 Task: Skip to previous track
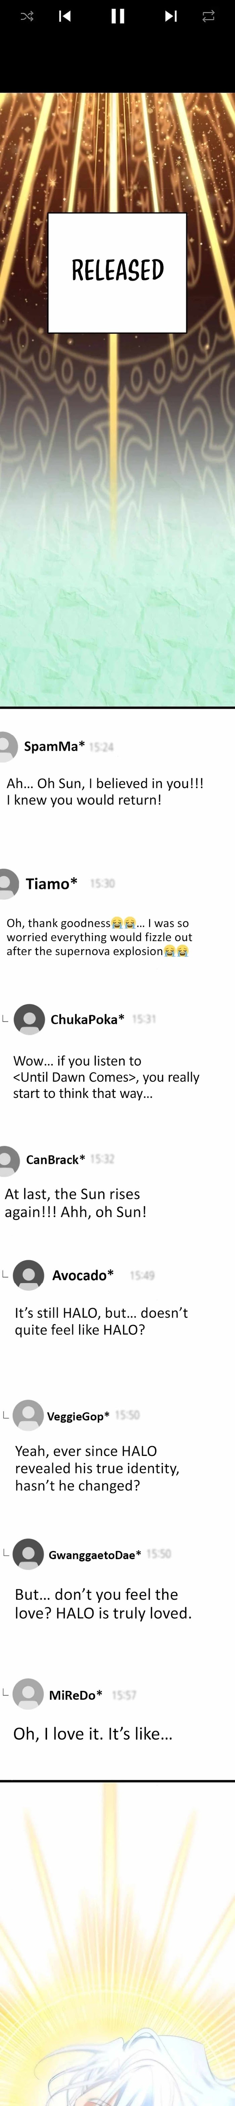tap(65, 15)
